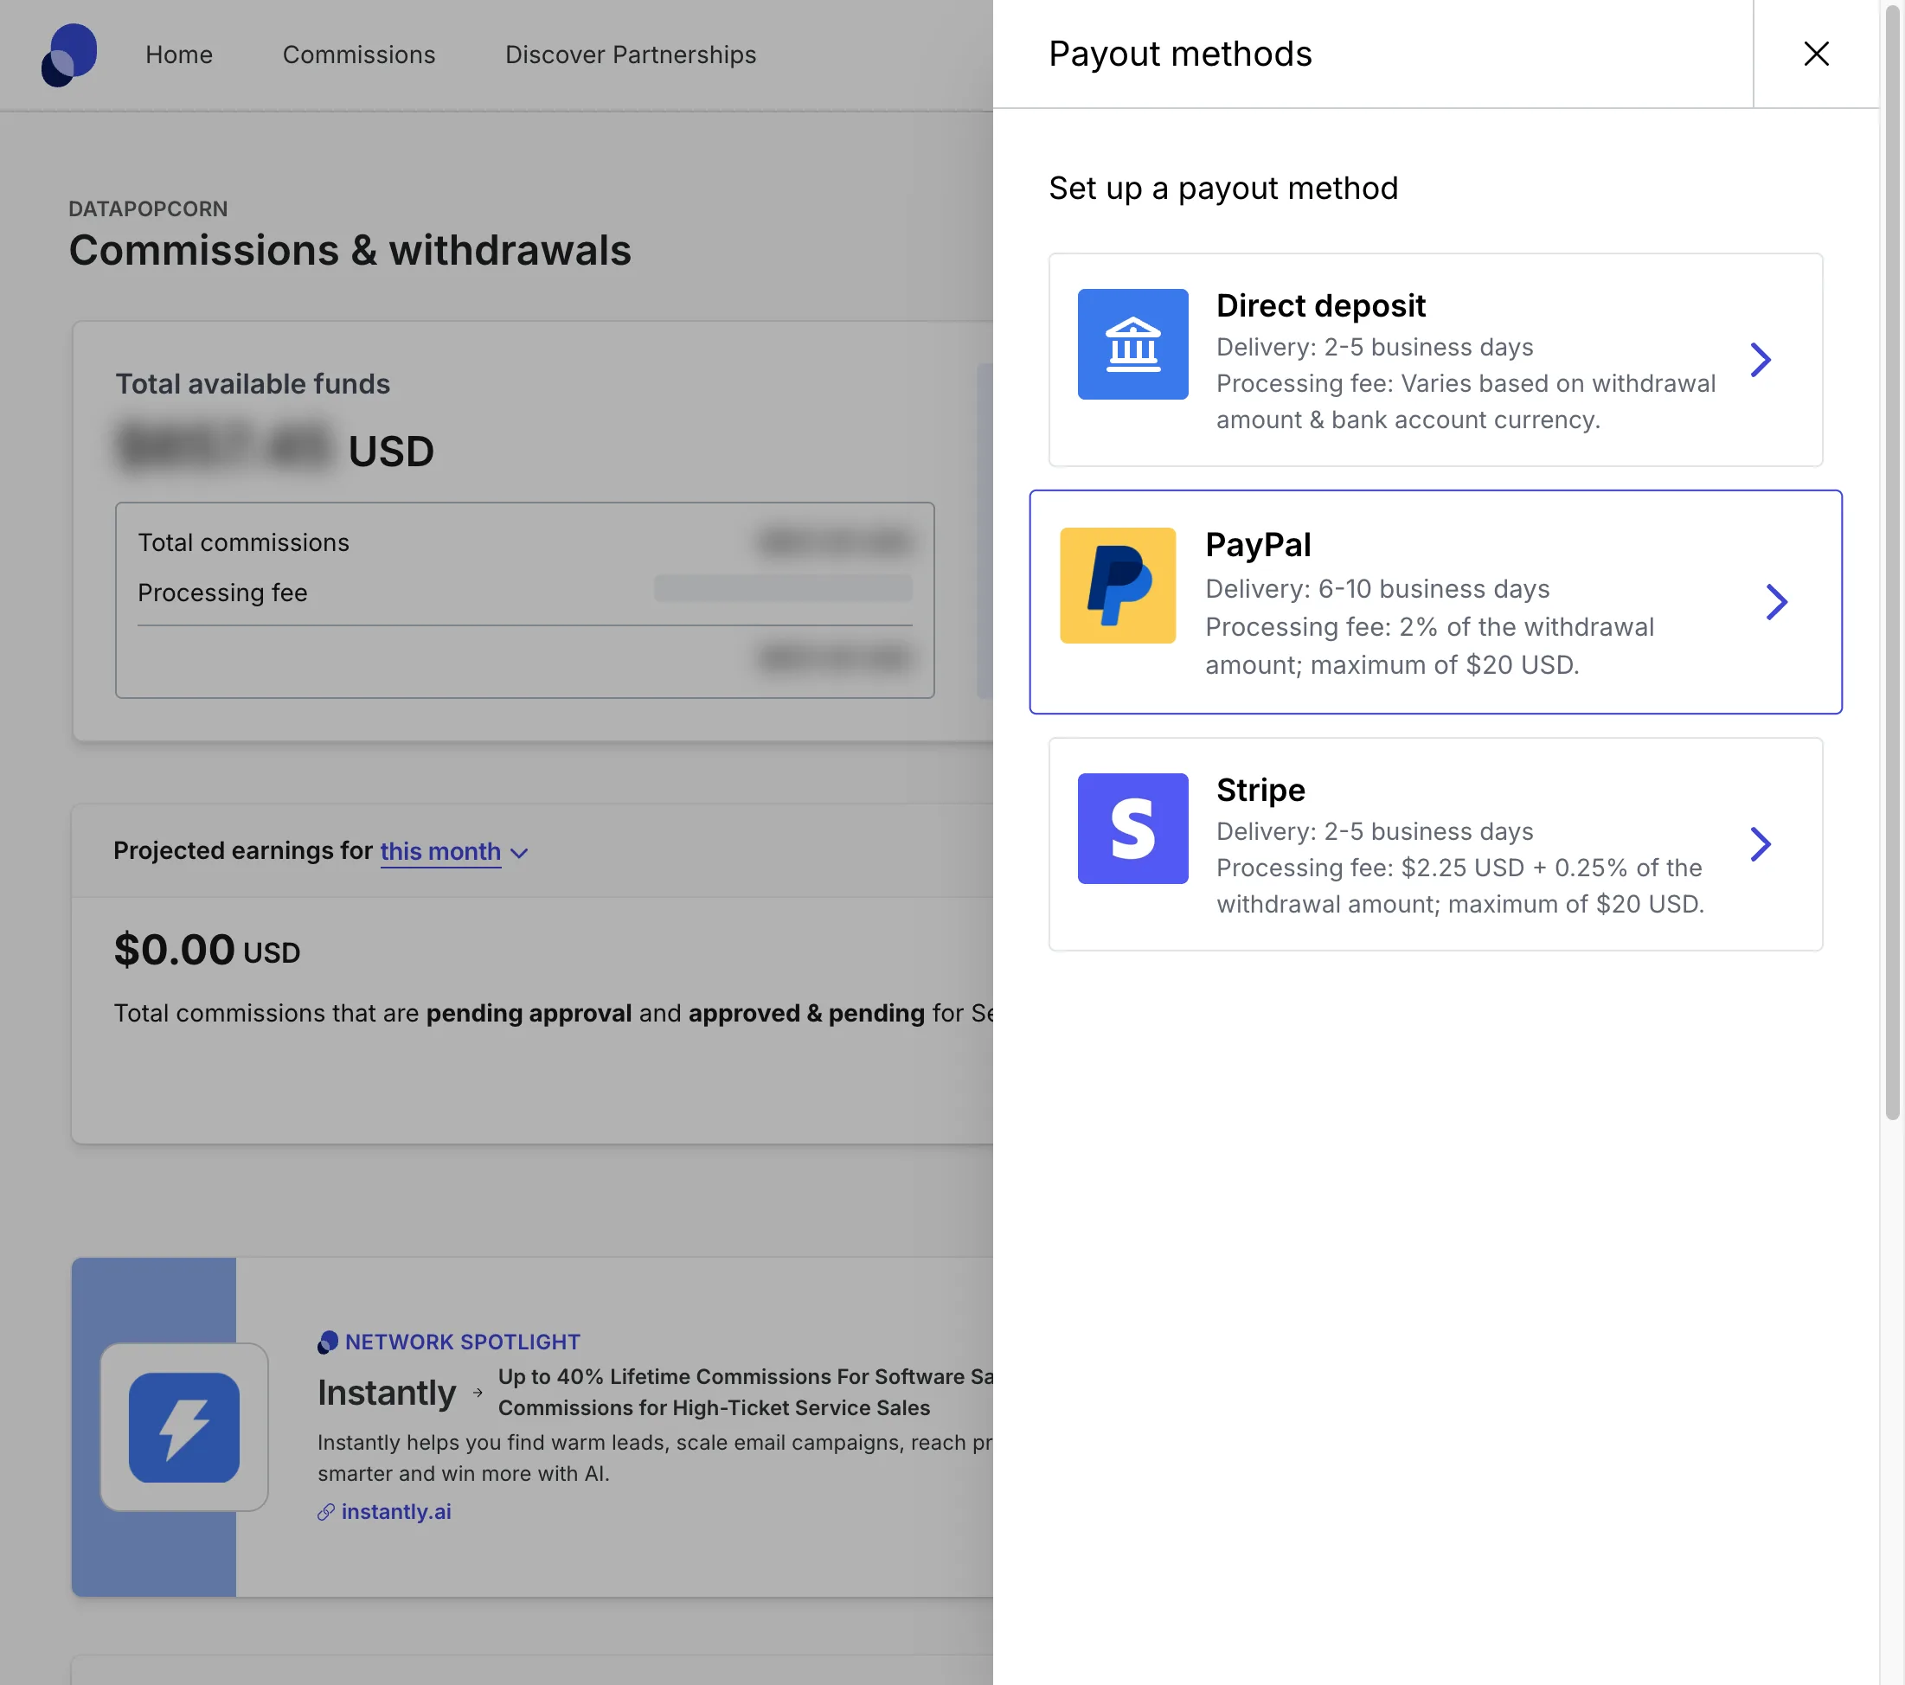Click the 'Commissions & withdrawals' page title

tap(350, 251)
